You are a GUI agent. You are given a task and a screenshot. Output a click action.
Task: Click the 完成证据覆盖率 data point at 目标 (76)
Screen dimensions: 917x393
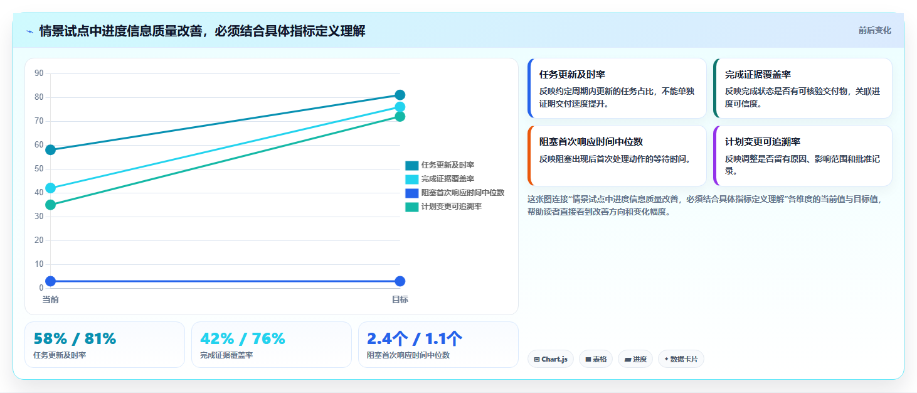point(400,107)
